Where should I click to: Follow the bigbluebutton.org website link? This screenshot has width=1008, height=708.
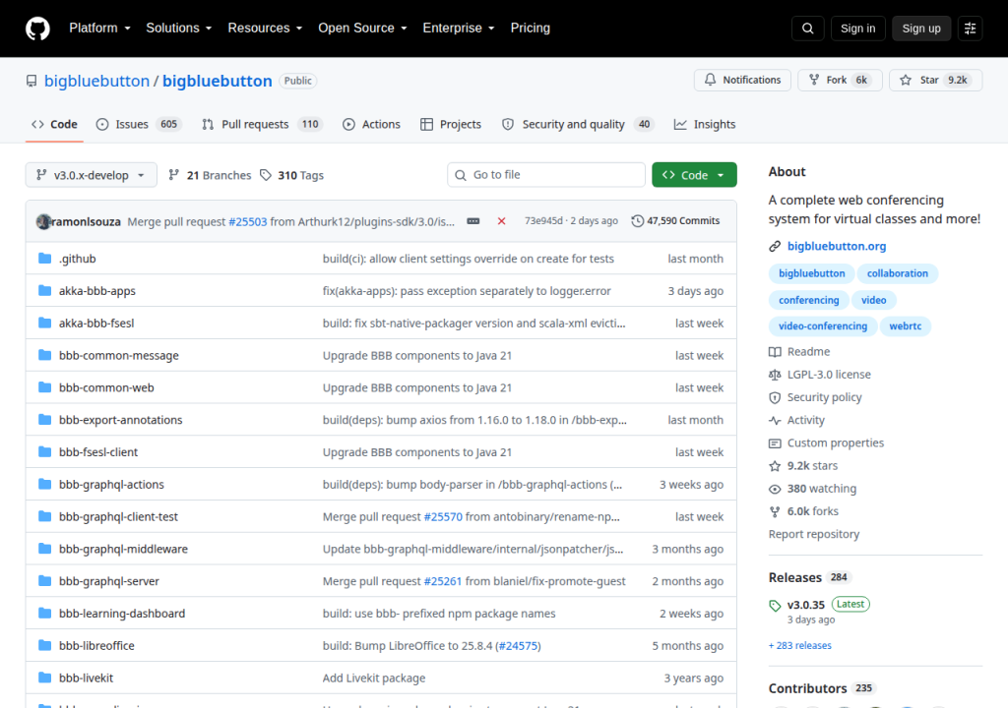pos(837,246)
